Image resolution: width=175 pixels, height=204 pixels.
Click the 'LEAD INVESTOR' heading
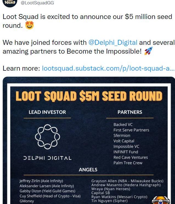click(x=47, y=112)
